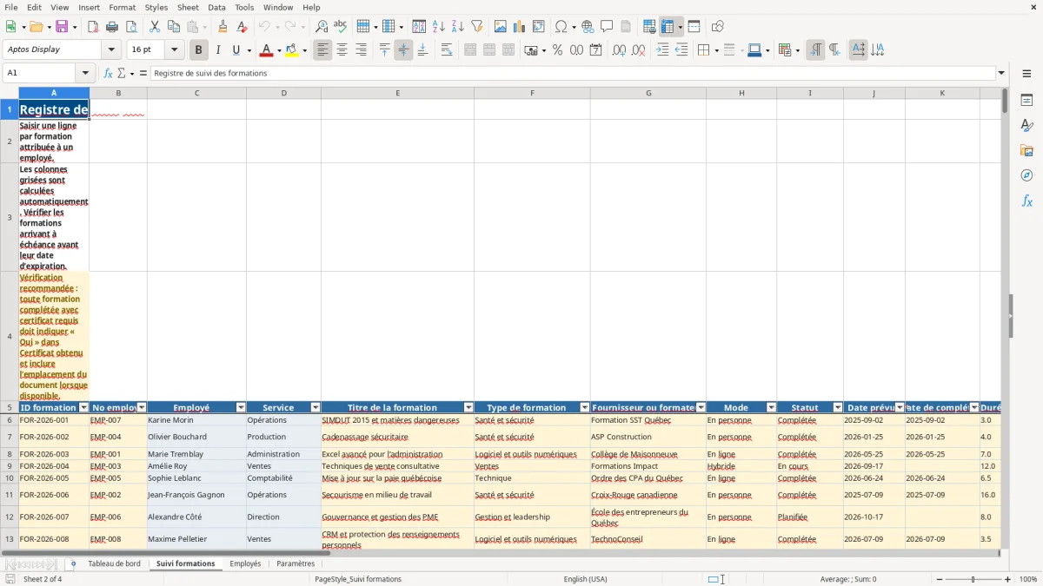Open the font size dropdown

tap(175, 50)
